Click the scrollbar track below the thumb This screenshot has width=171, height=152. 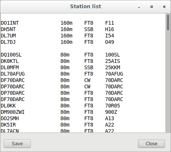pyautogui.click(x=168, y=81)
